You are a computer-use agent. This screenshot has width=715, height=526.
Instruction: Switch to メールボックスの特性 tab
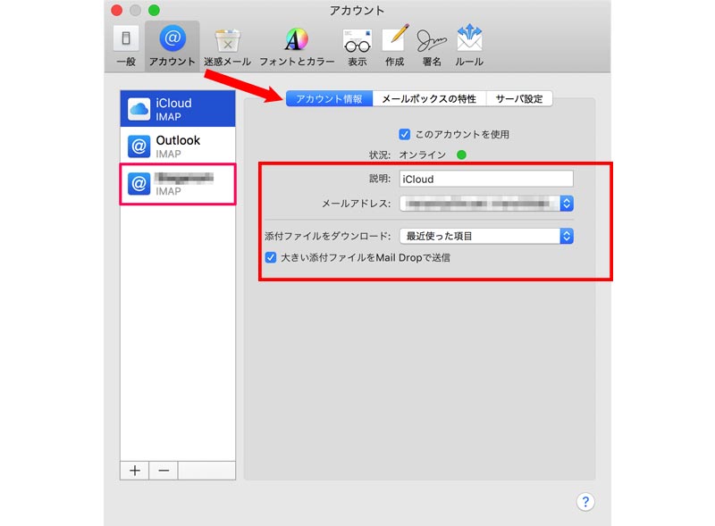(429, 98)
